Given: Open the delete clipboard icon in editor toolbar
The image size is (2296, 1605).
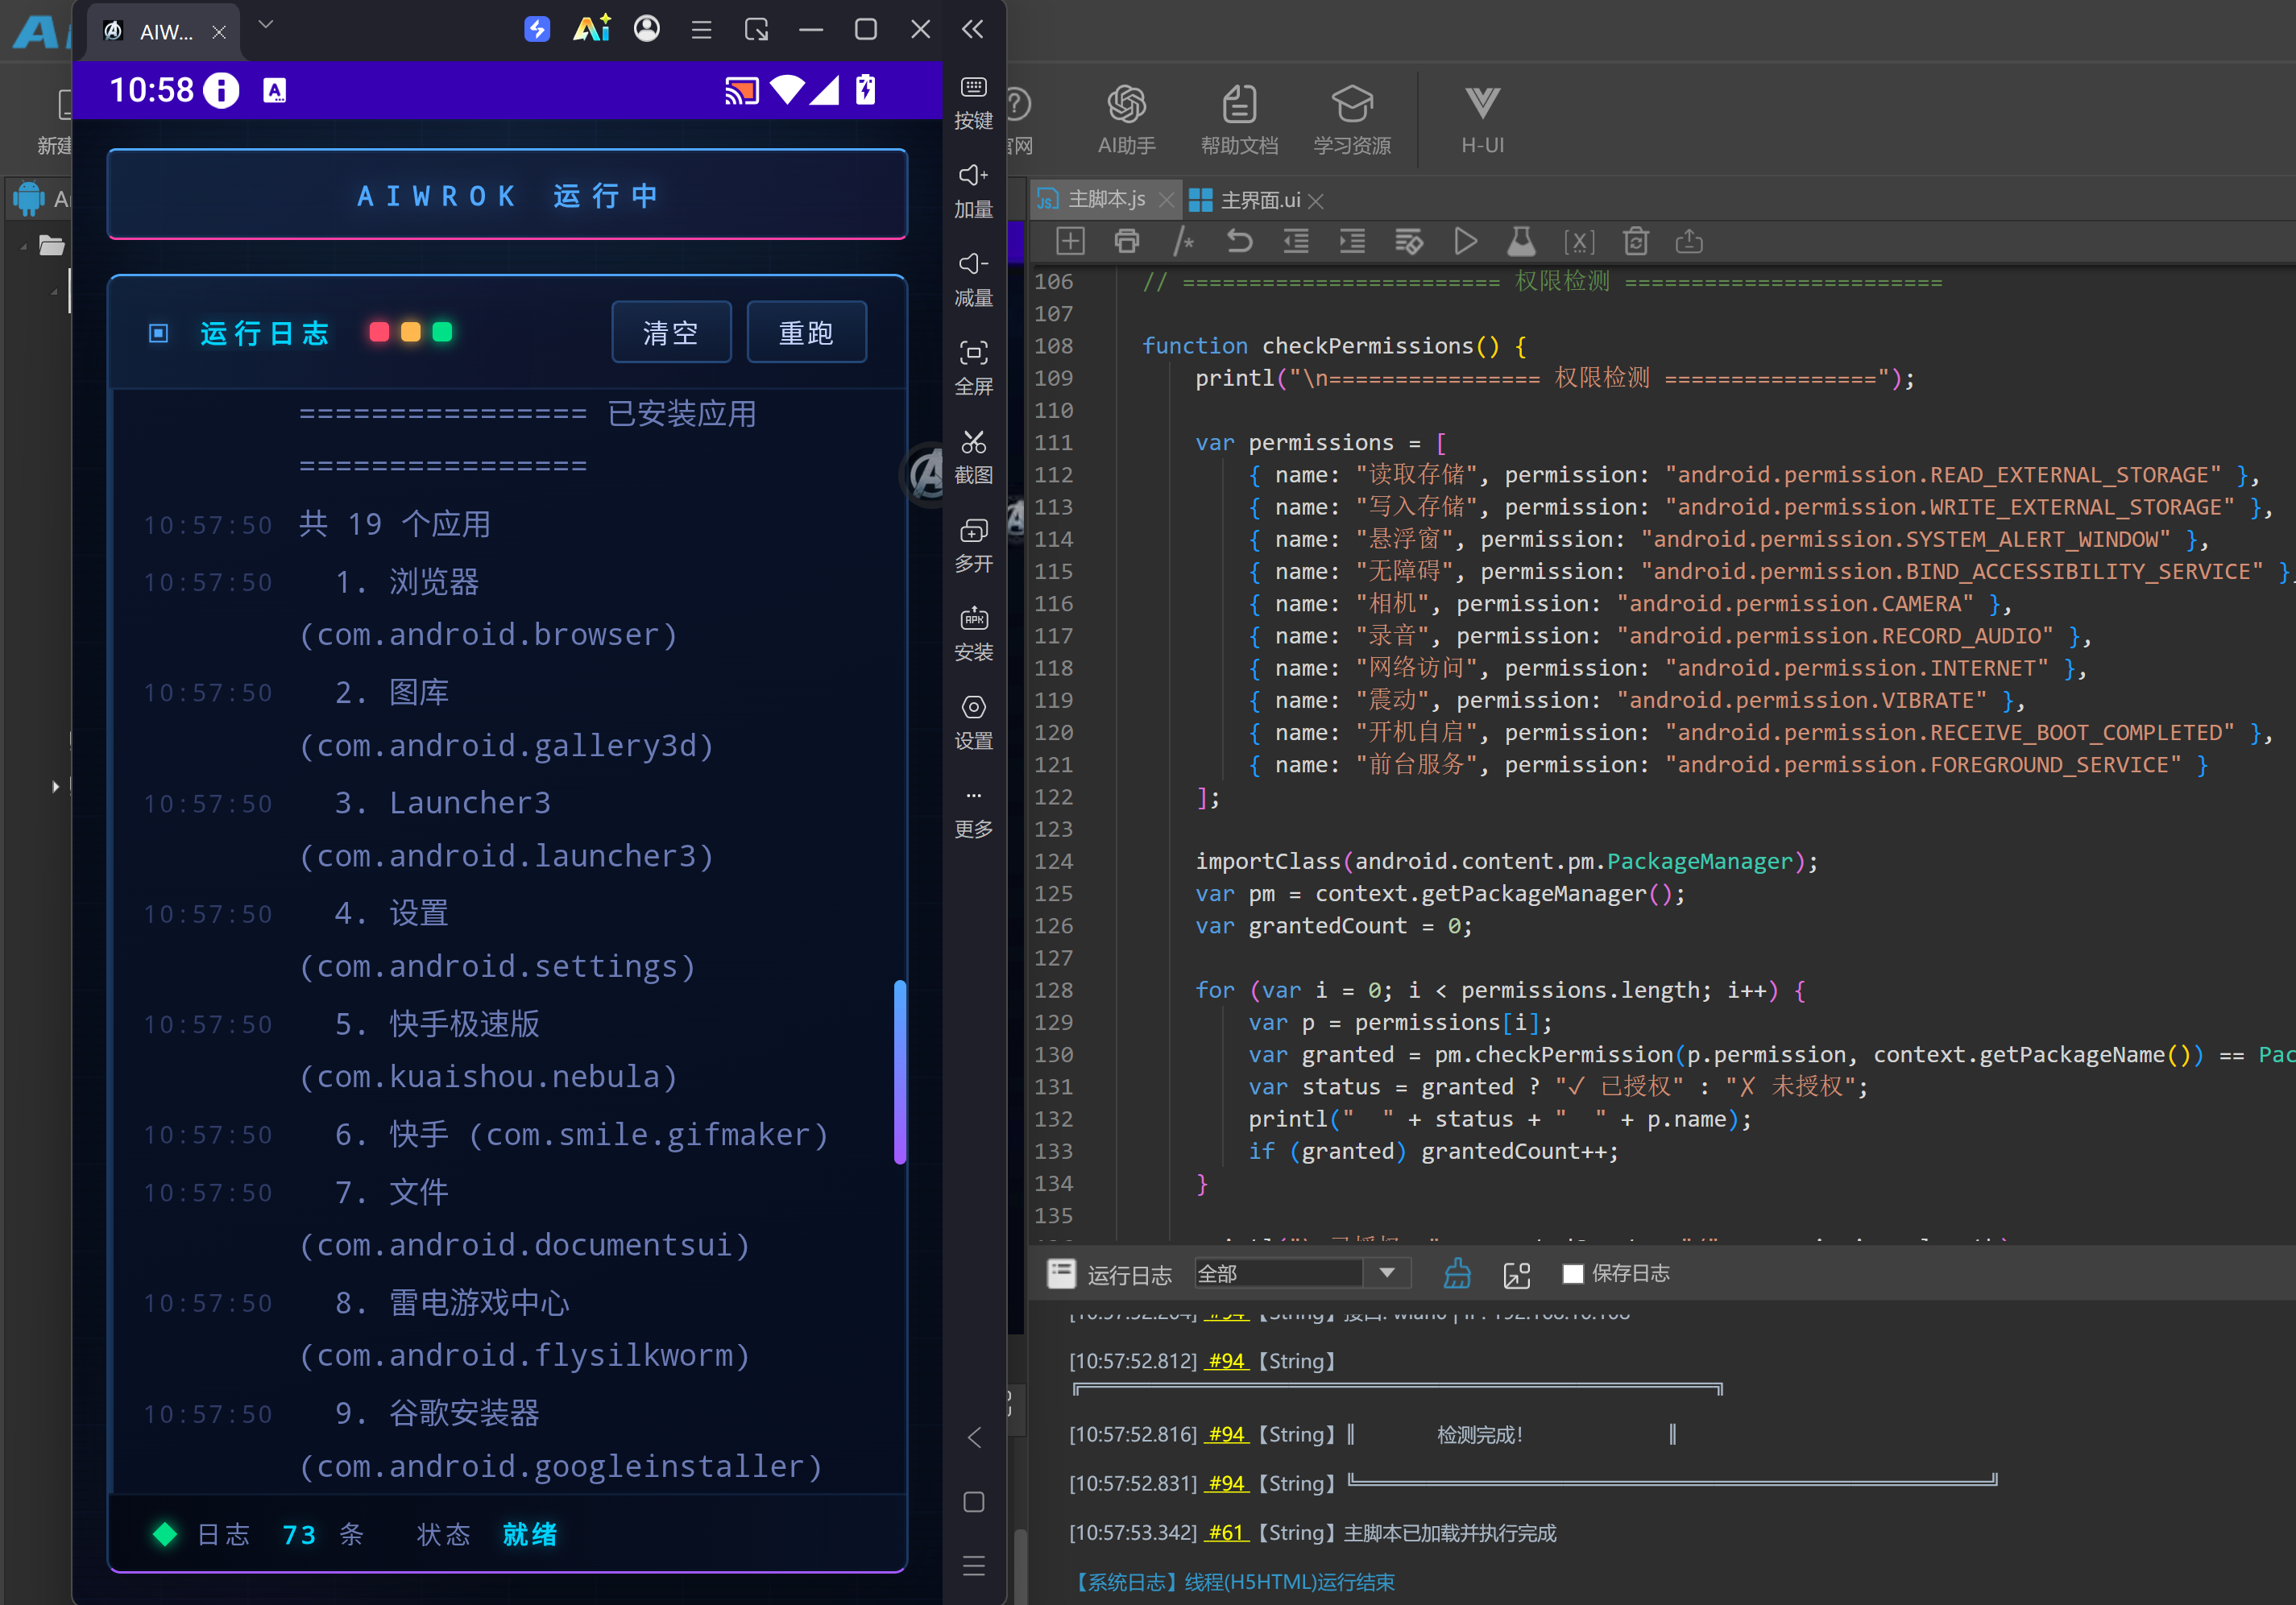Looking at the screenshot, I should (x=1635, y=242).
